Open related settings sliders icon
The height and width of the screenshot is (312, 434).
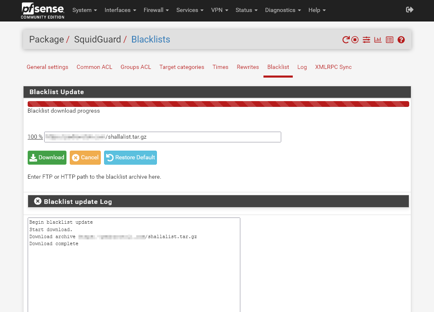coord(366,40)
